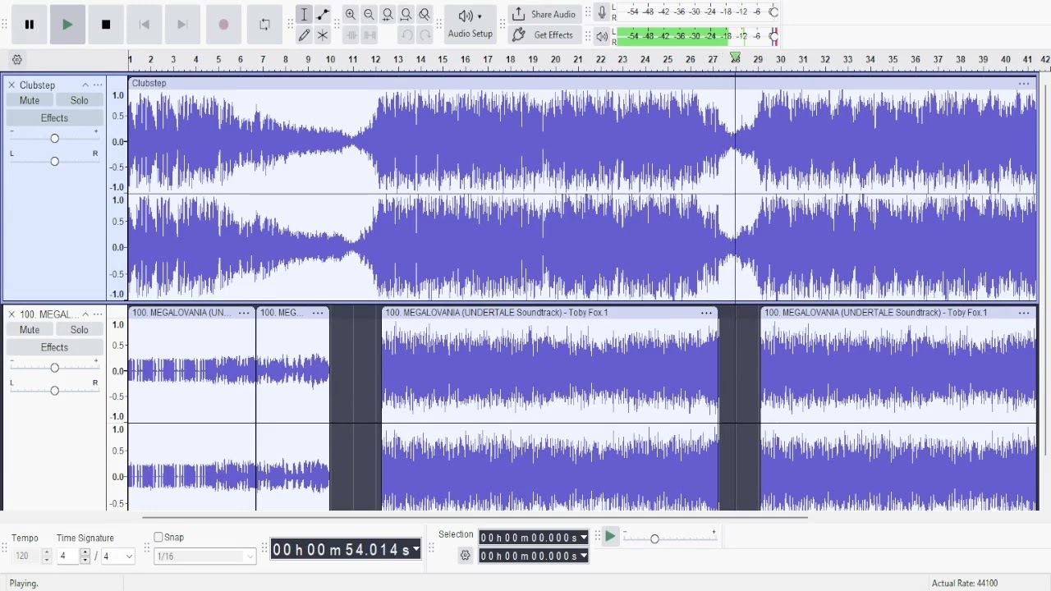This screenshot has width=1051, height=591.
Task: Click the playback meter speaker icon
Action: [602, 36]
